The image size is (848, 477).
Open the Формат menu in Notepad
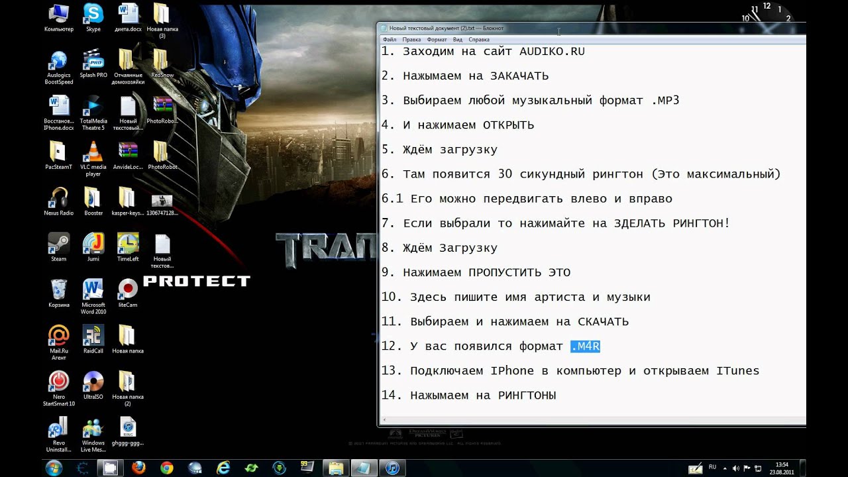(x=437, y=40)
